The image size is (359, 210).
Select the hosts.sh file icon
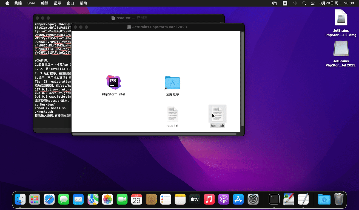[217, 114]
